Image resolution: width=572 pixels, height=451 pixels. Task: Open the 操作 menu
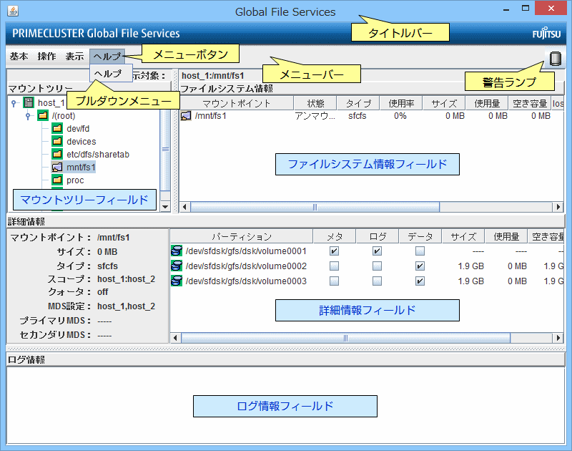[x=46, y=57]
